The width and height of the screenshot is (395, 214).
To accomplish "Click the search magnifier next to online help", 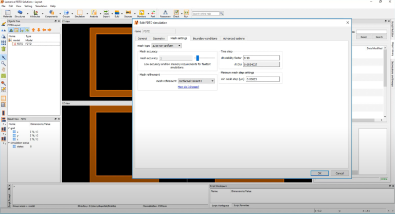I will tap(222, 13).
